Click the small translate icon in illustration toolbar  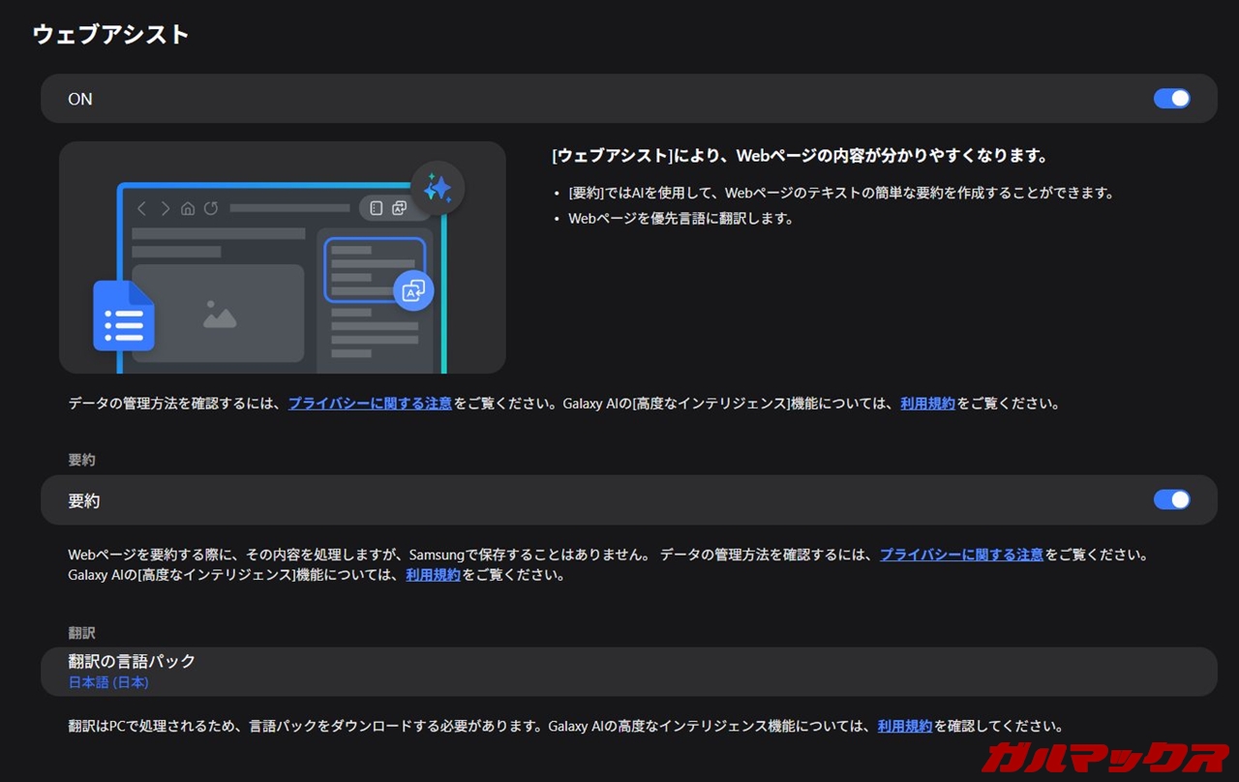pyautogui.click(x=399, y=208)
